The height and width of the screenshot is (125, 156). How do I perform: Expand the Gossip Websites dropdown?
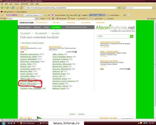click(x=66, y=15)
